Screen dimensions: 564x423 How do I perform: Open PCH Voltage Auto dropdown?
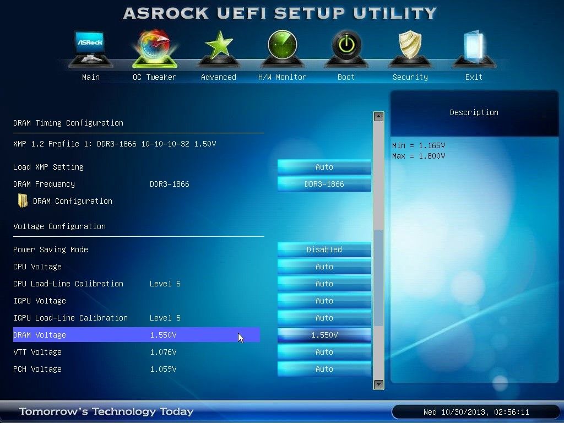(324, 369)
